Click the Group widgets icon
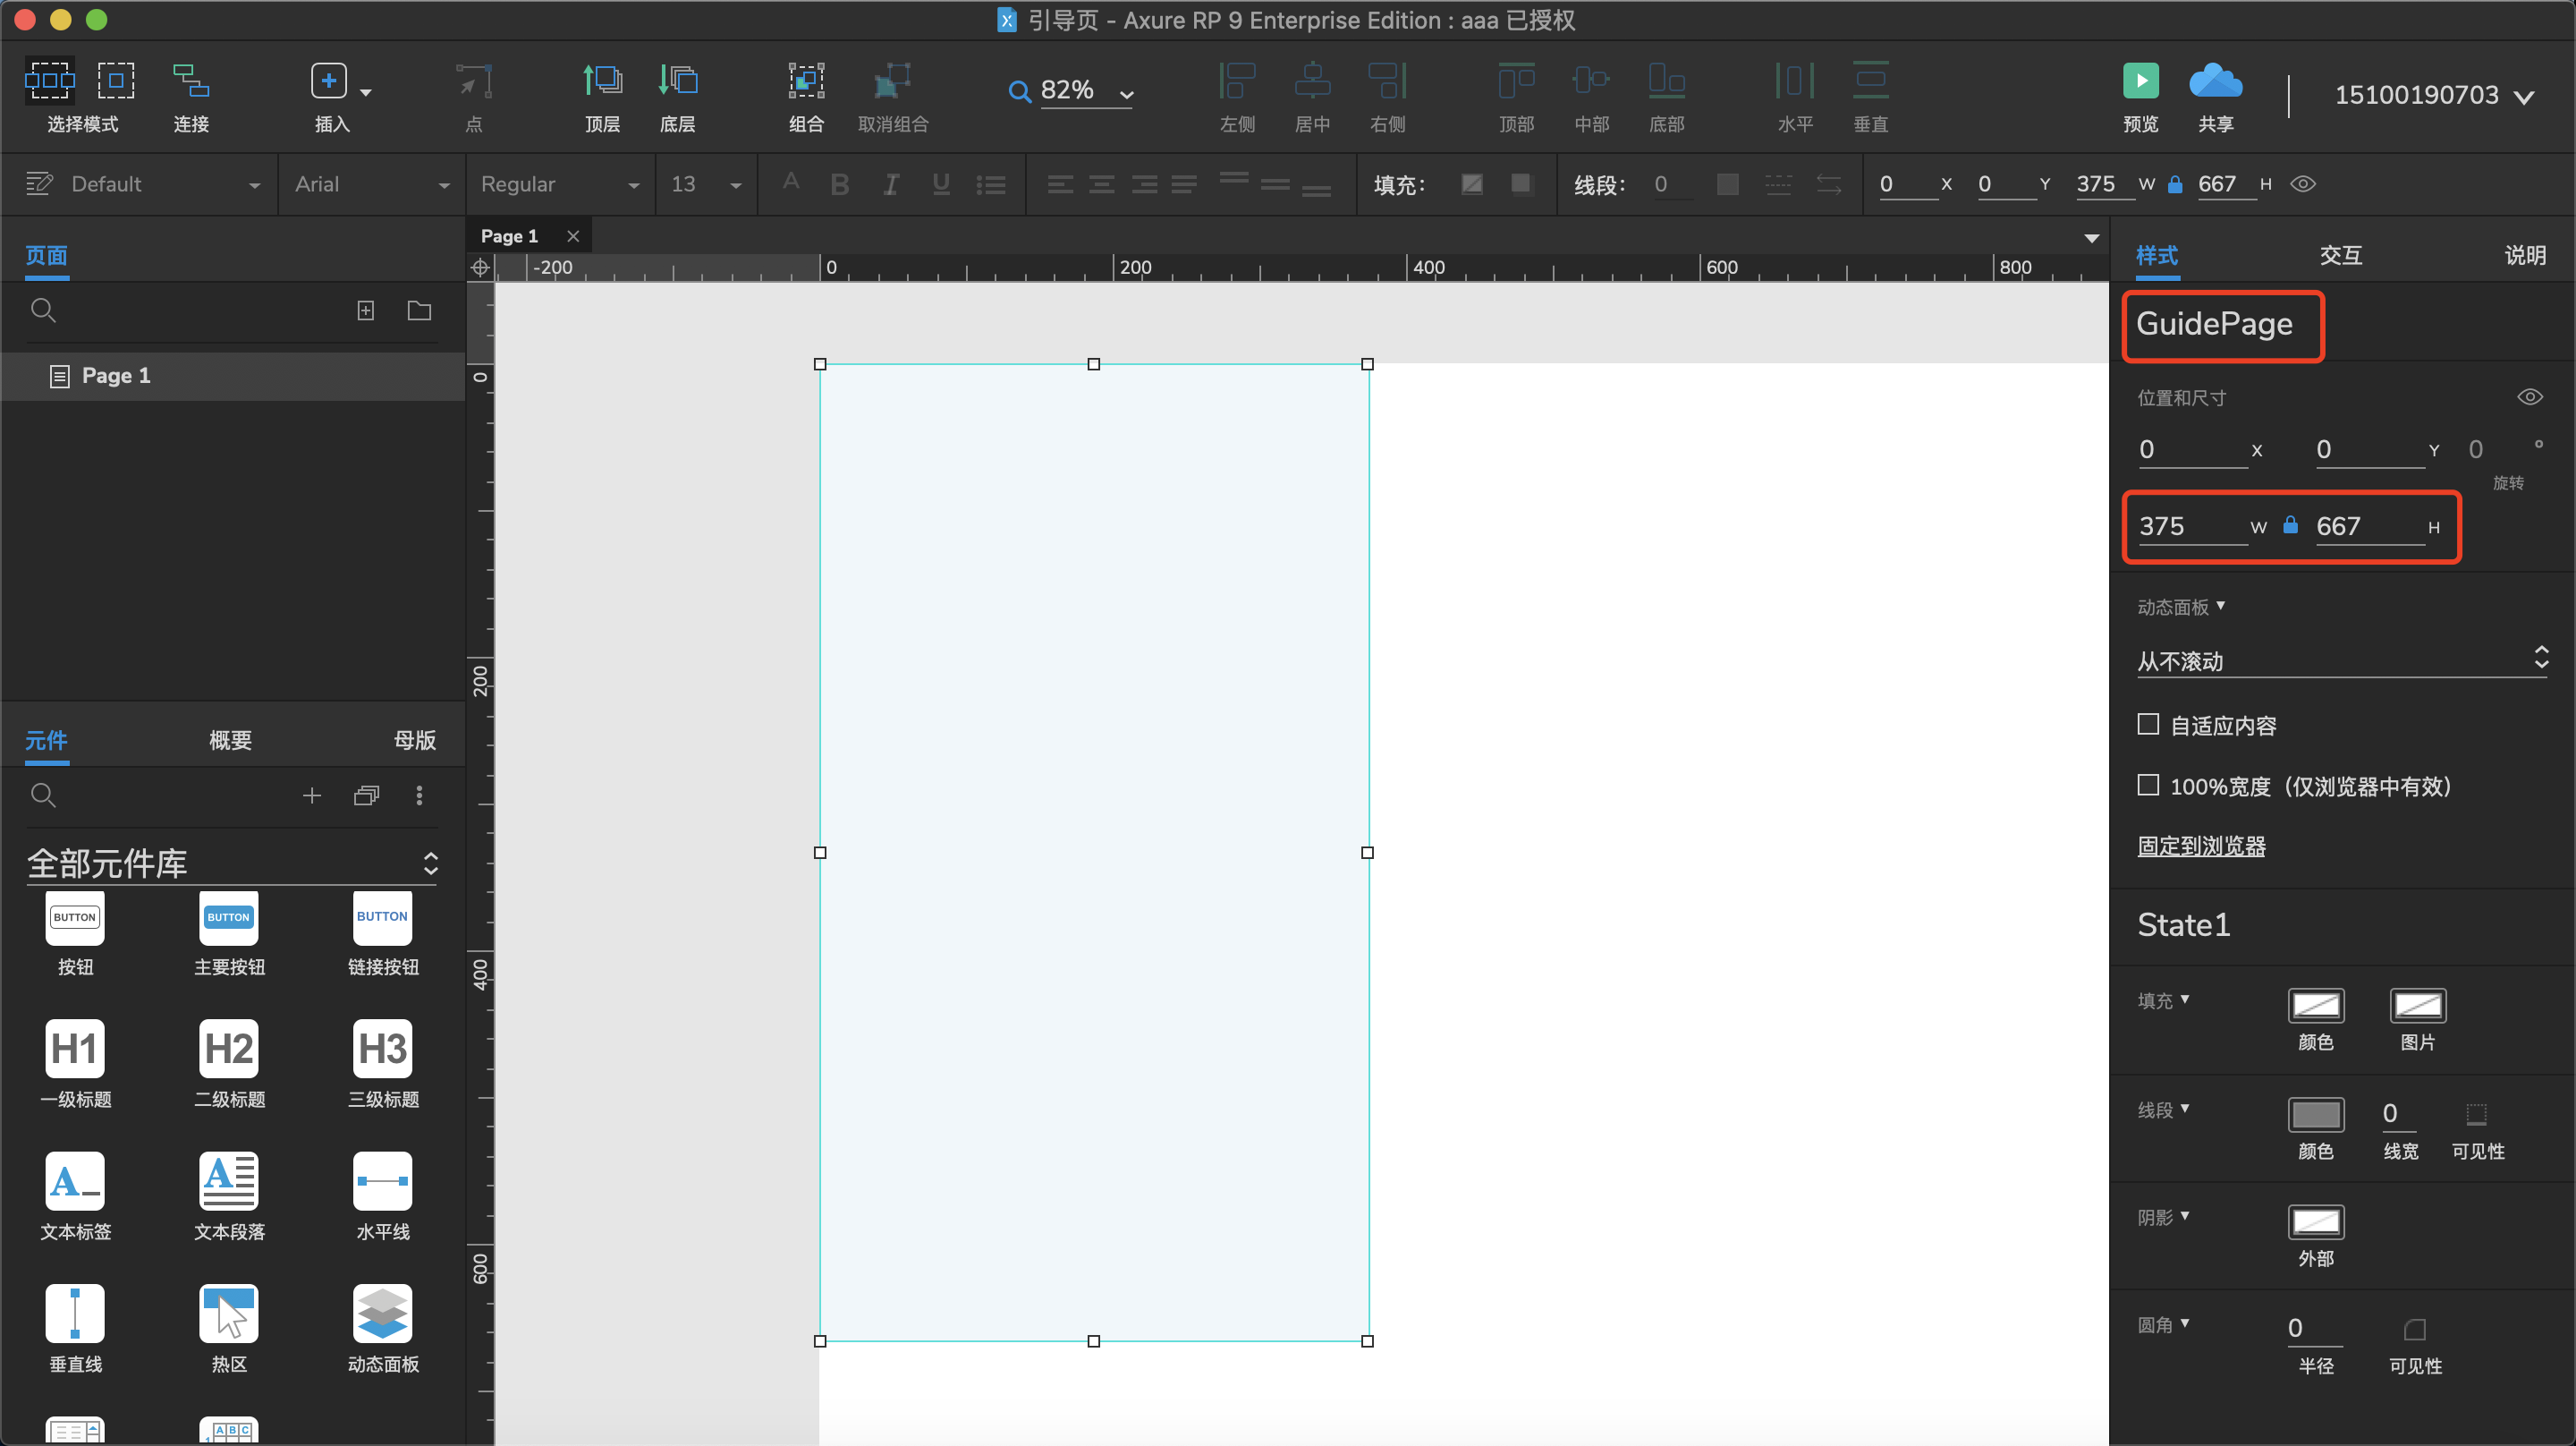 (x=805, y=81)
